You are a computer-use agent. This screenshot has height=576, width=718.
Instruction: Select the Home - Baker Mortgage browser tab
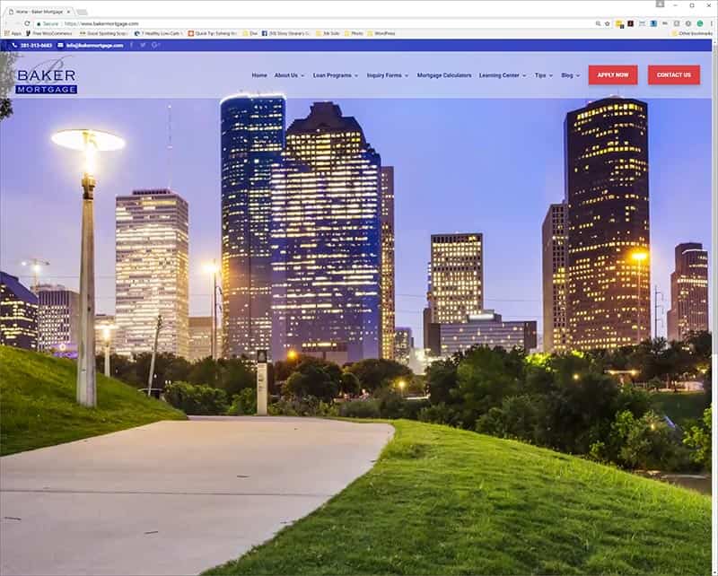(39, 12)
